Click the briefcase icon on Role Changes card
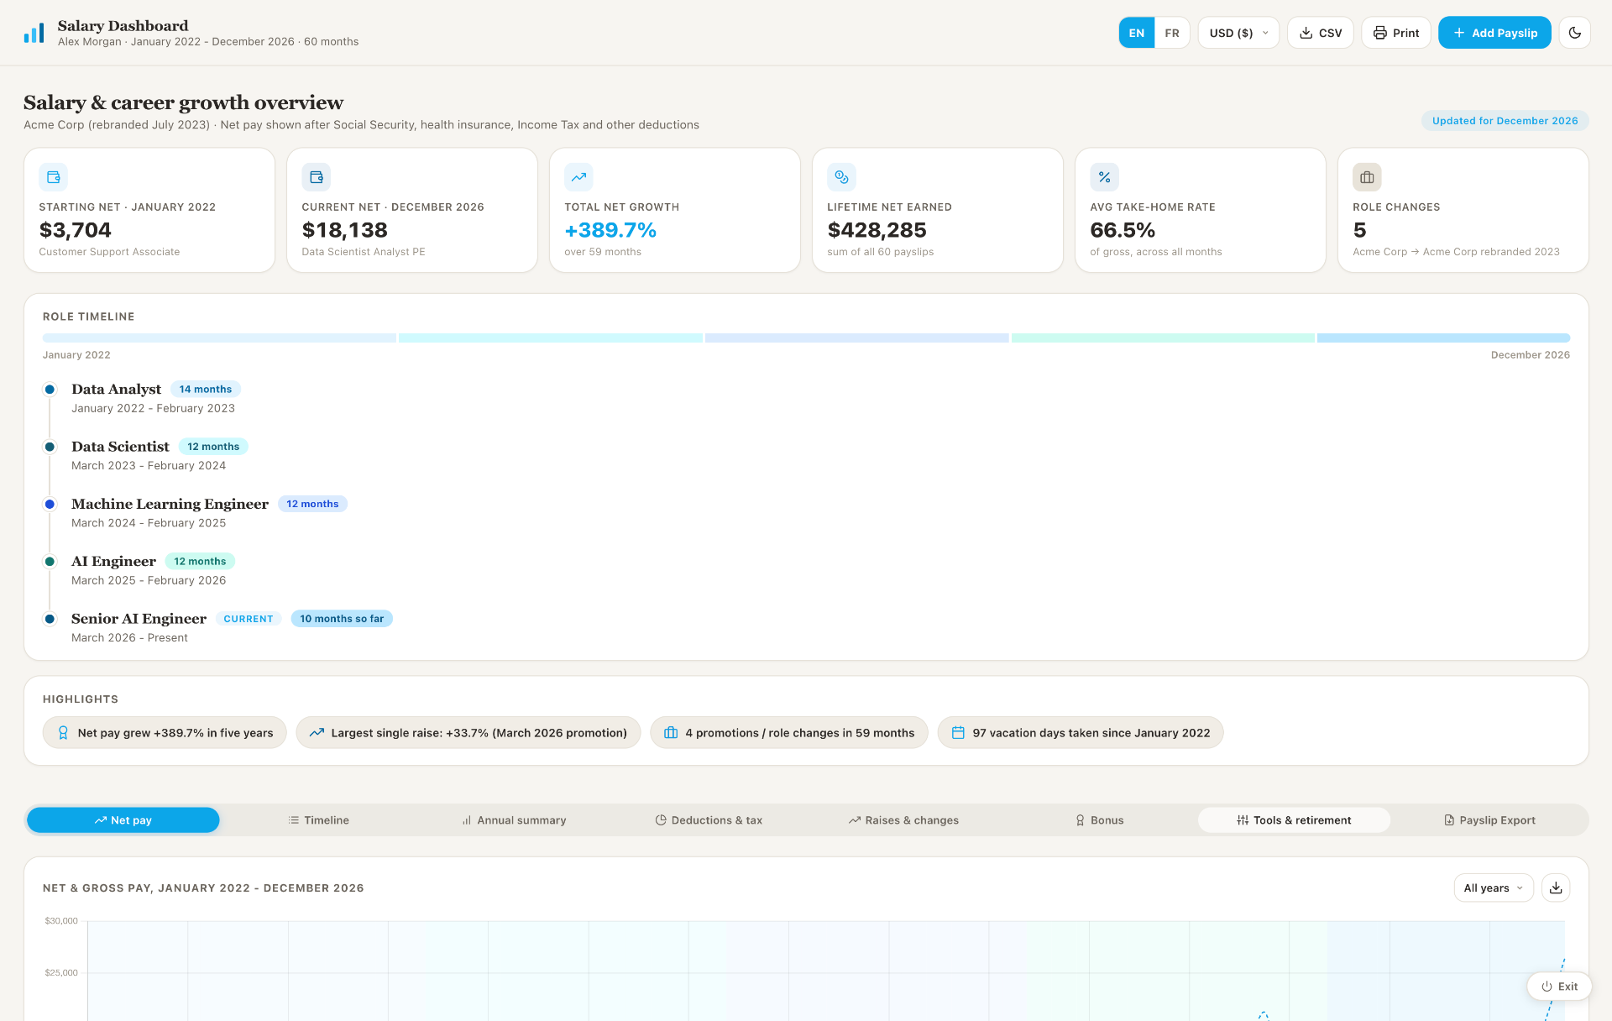This screenshot has height=1021, width=1612. 1367,177
